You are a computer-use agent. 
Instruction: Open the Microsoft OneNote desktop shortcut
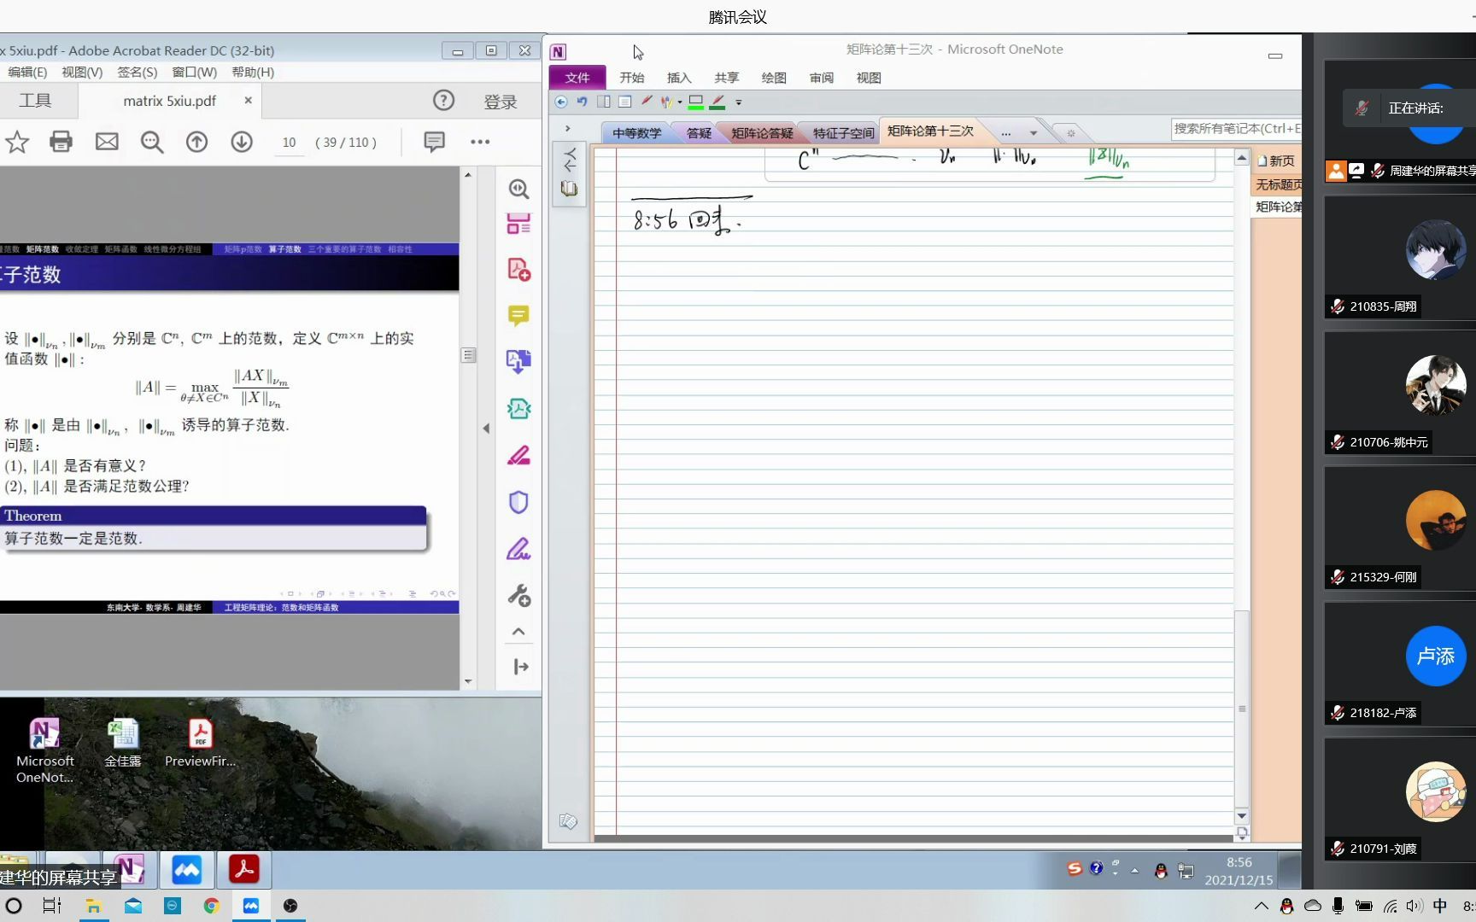click(x=44, y=750)
